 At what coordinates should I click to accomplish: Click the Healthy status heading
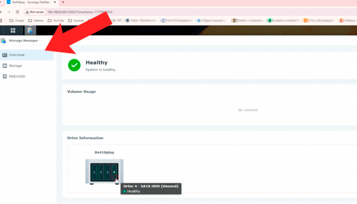(97, 63)
